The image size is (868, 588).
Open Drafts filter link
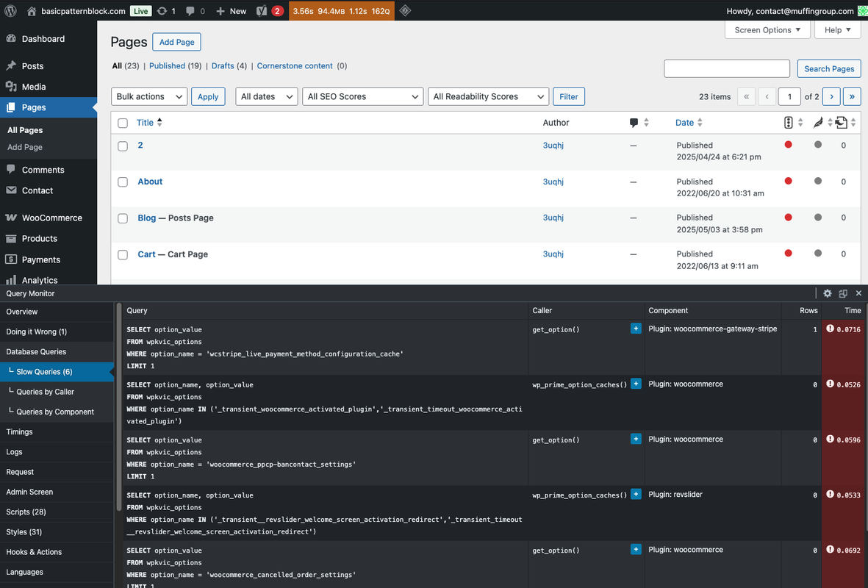(x=223, y=65)
